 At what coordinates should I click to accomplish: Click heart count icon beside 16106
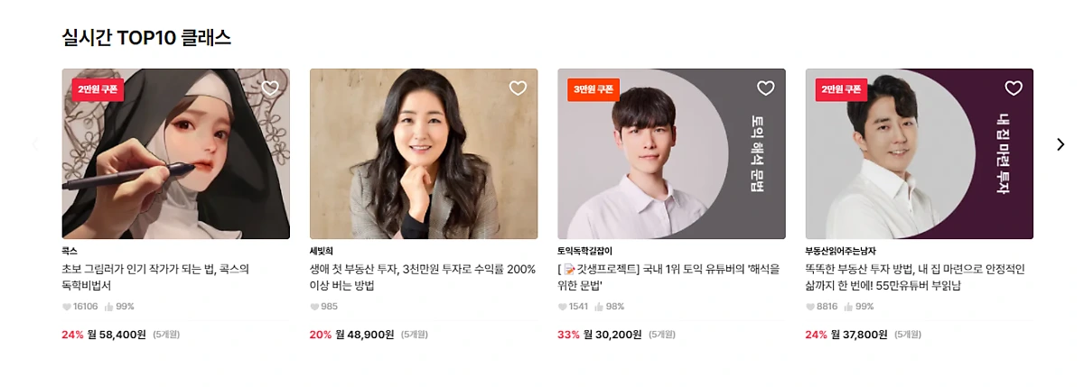(66, 307)
